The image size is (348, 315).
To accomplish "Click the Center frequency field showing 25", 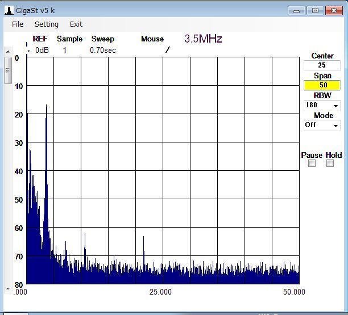I will pyautogui.click(x=322, y=65).
